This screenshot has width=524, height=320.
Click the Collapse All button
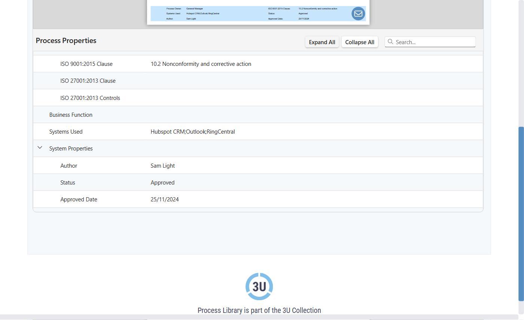pos(360,42)
